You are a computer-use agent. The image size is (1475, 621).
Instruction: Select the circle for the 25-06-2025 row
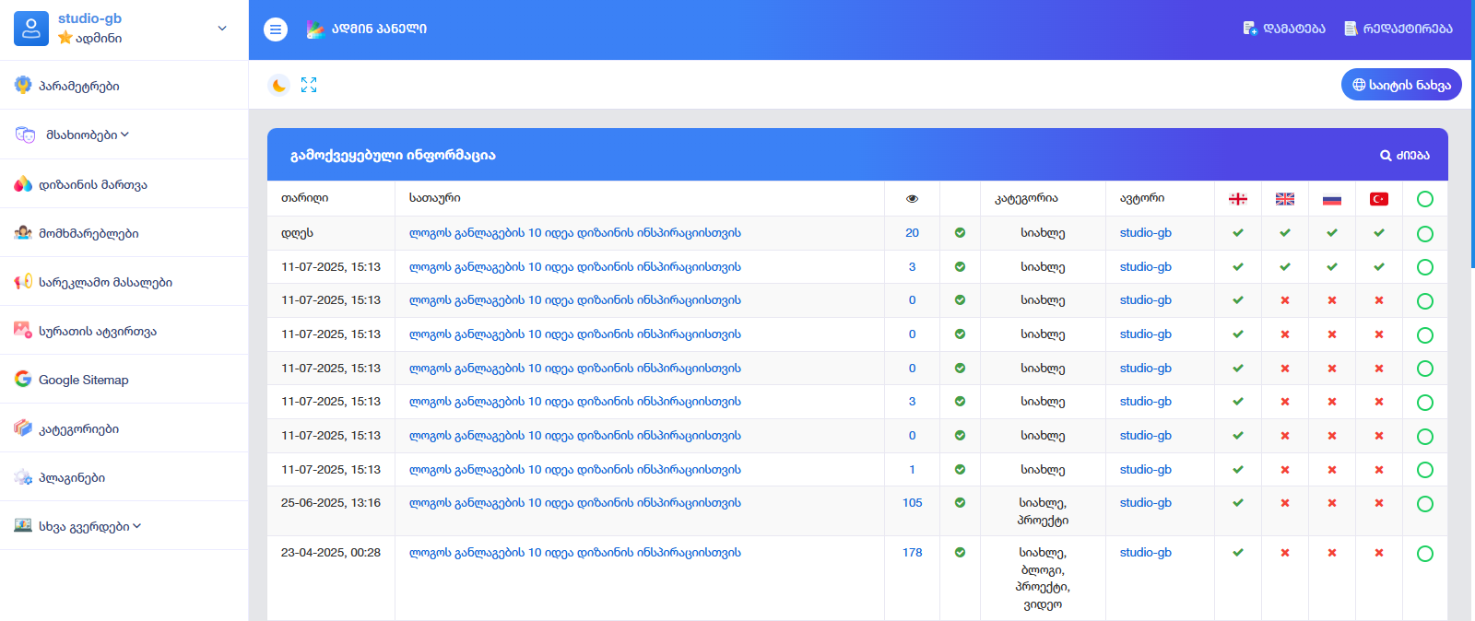coord(1424,504)
